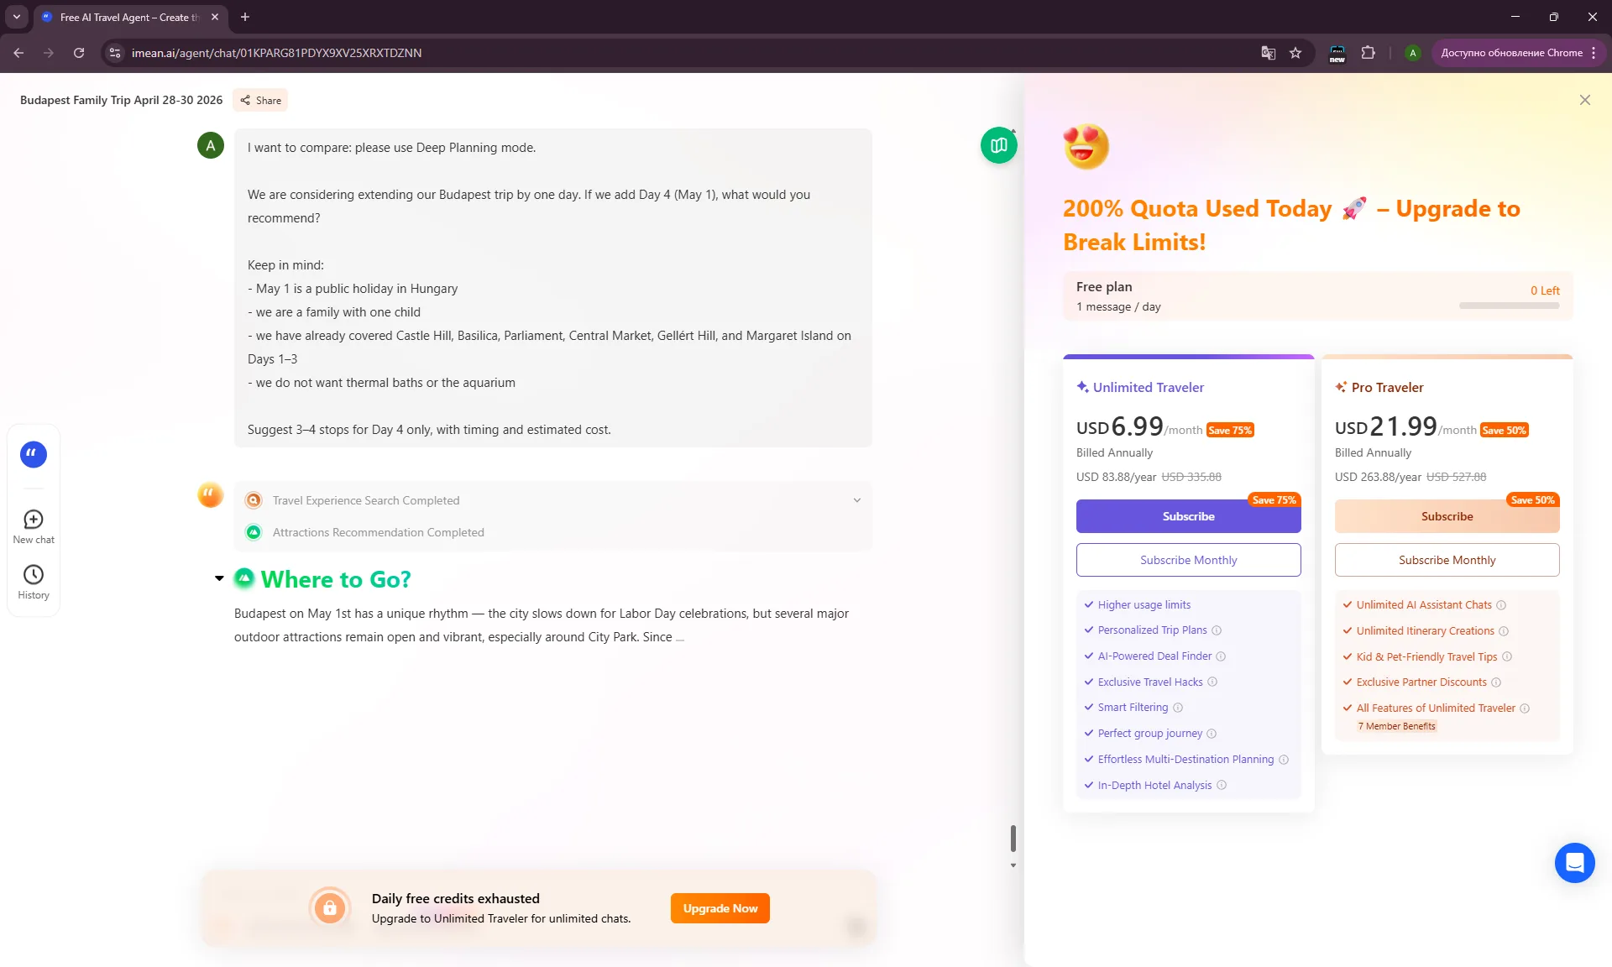Start a New chat
The width and height of the screenshot is (1612, 967).
34,527
